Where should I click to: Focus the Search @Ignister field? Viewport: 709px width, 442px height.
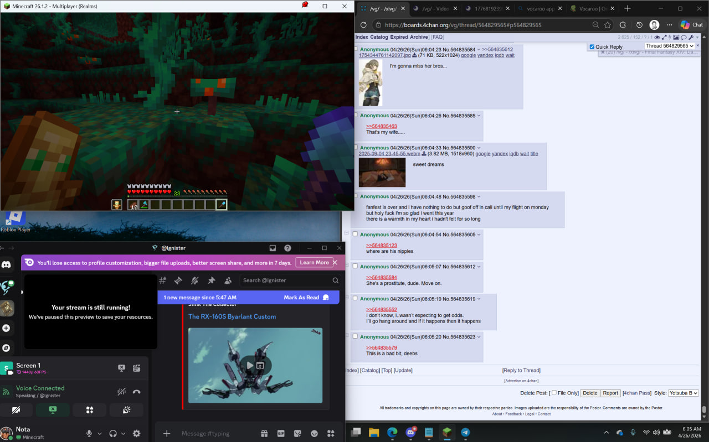click(291, 280)
